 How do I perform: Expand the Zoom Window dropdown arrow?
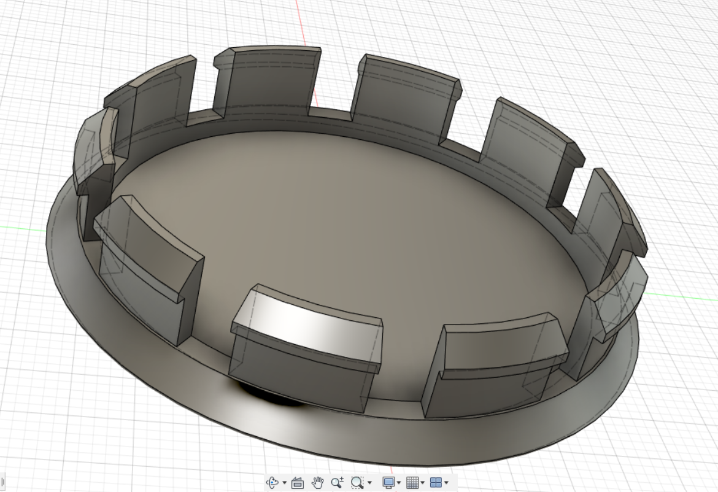(369, 483)
